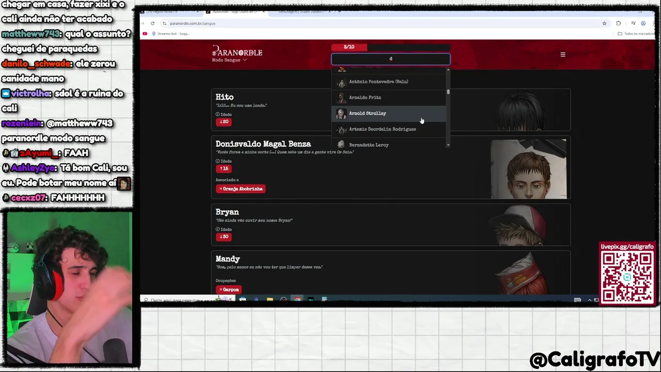Image resolution: width=661 pixels, height=372 pixels.
Task: Click Donisvaldo Magal Benza's portrait image
Action: 528,168
